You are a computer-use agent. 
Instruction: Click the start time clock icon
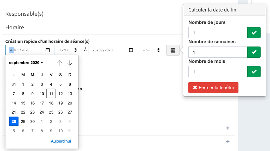click(76, 50)
